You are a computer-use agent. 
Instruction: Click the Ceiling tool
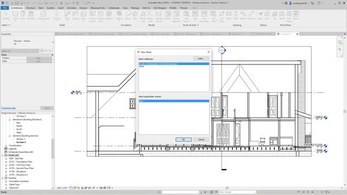pos(75,16)
